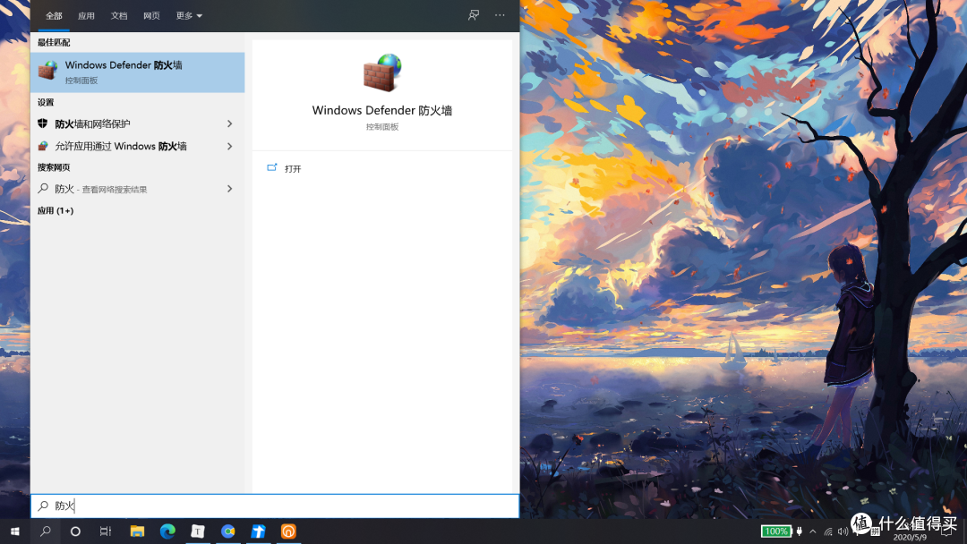This screenshot has height=544, width=967.
Task: Click the 2020/5/9 date in the taskbar
Action: coord(911,537)
